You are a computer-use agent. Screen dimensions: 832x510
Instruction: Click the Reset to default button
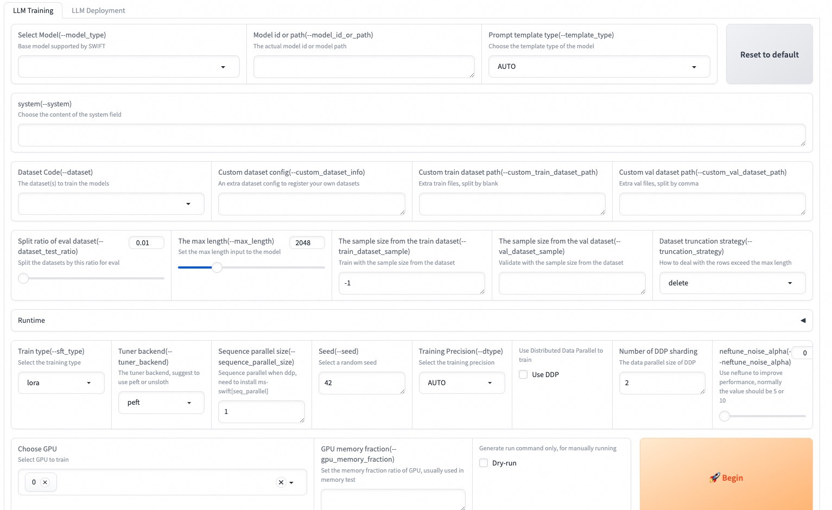pos(769,54)
